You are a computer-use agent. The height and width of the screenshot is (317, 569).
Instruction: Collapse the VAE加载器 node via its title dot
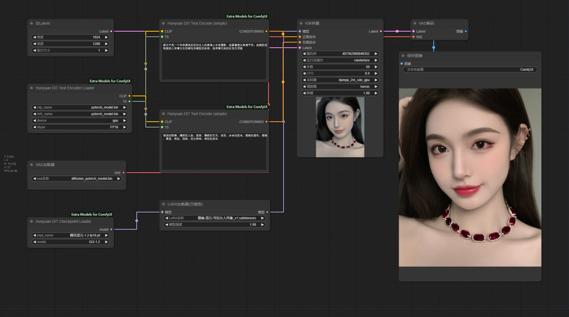pyautogui.click(x=32, y=164)
